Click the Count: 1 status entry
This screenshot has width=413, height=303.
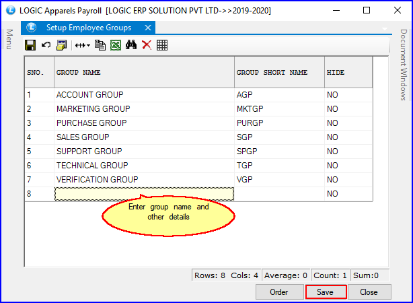[330, 275]
